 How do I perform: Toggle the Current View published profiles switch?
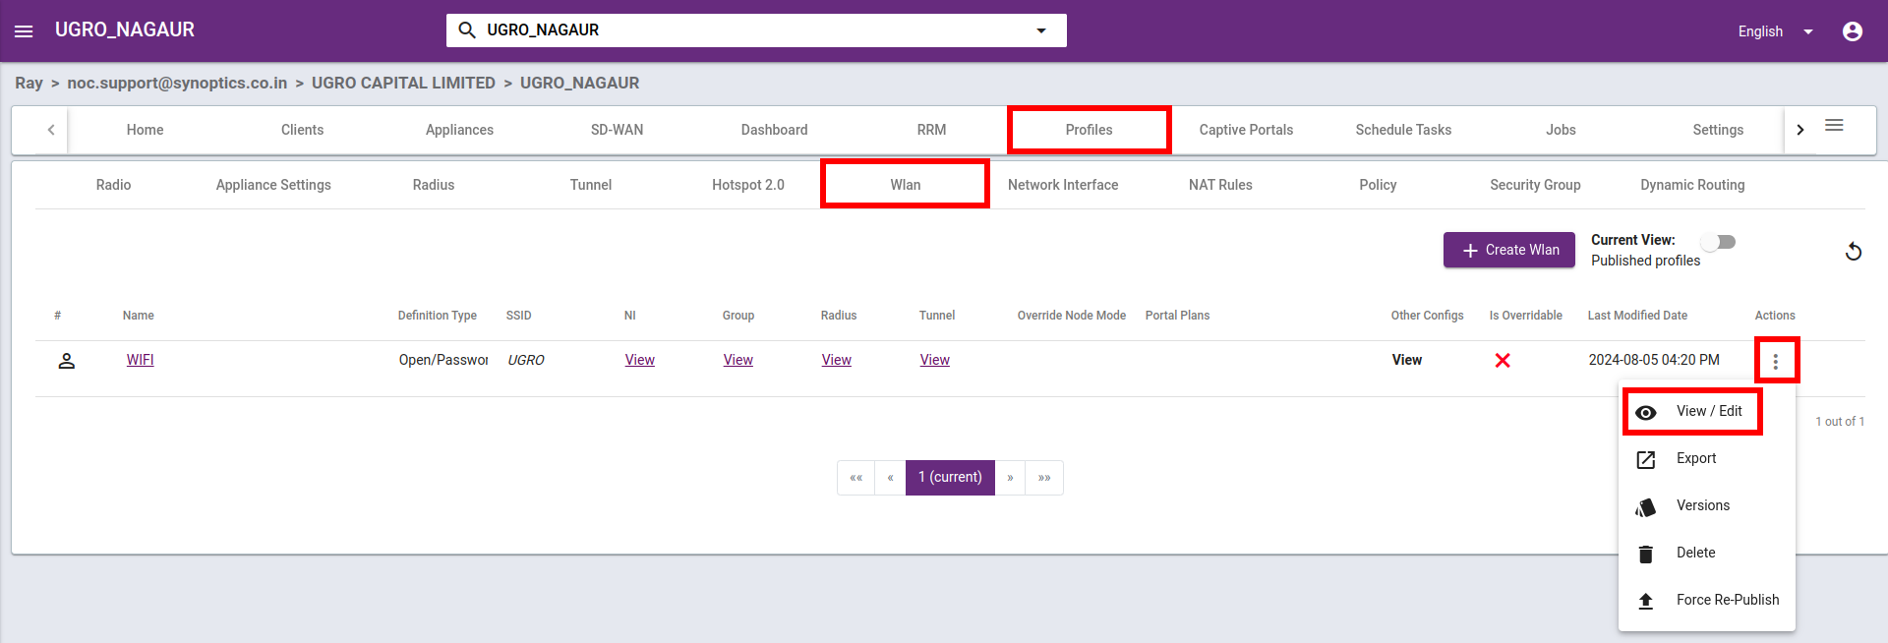(1720, 242)
